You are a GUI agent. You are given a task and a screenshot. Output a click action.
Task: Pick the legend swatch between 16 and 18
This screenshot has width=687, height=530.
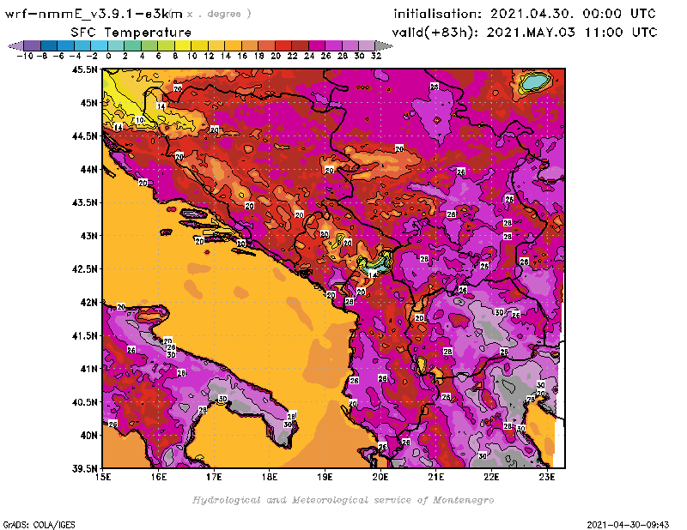pos(249,45)
